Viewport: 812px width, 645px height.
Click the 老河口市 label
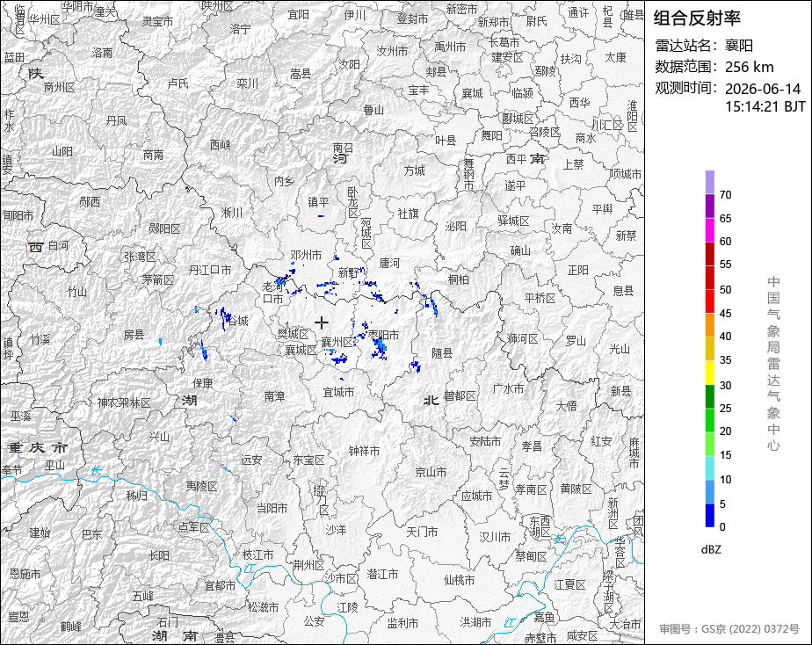[273, 293]
